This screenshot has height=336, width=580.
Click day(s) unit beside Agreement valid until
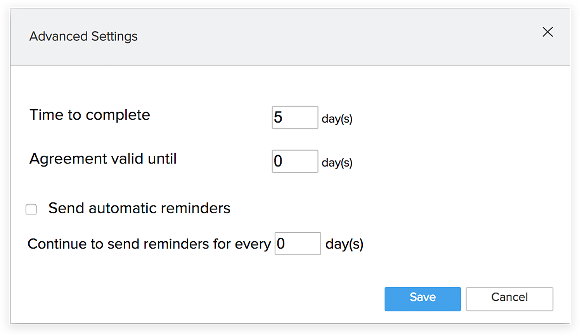coord(337,162)
